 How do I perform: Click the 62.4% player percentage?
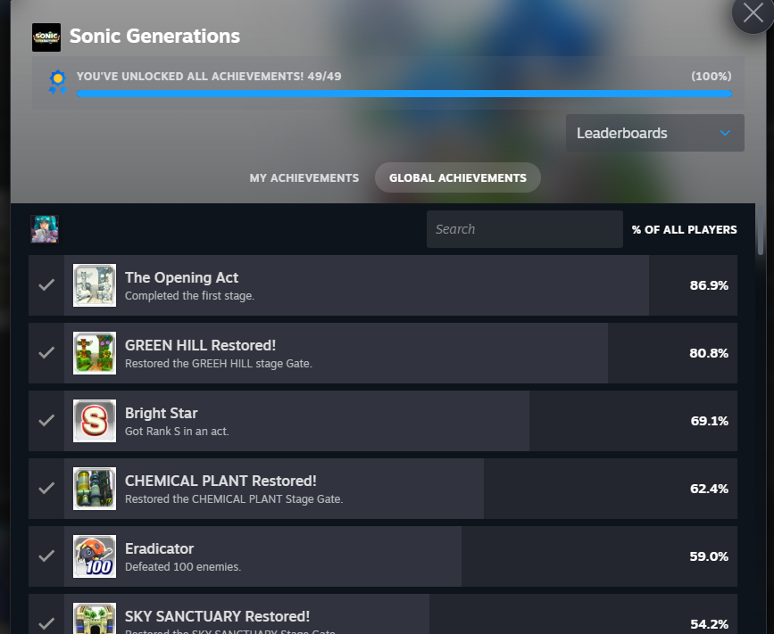pyautogui.click(x=709, y=489)
